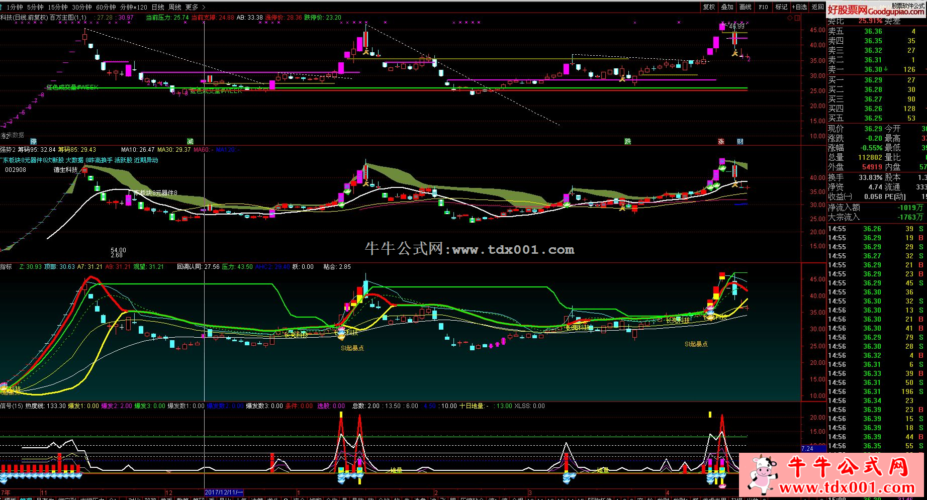
Task: Open F10 company information
Action: (763, 7)
